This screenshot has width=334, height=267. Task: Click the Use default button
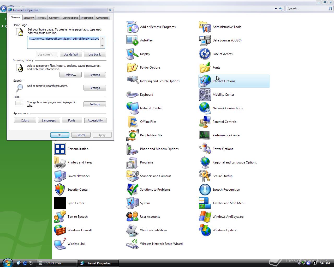(x=71, y=54)
